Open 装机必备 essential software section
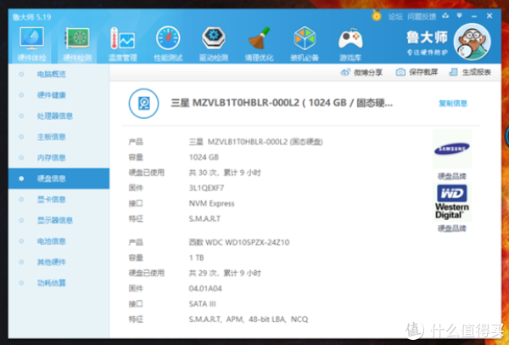Image resolution: width=509 pixels, height=345 pixels. point(305,44)
